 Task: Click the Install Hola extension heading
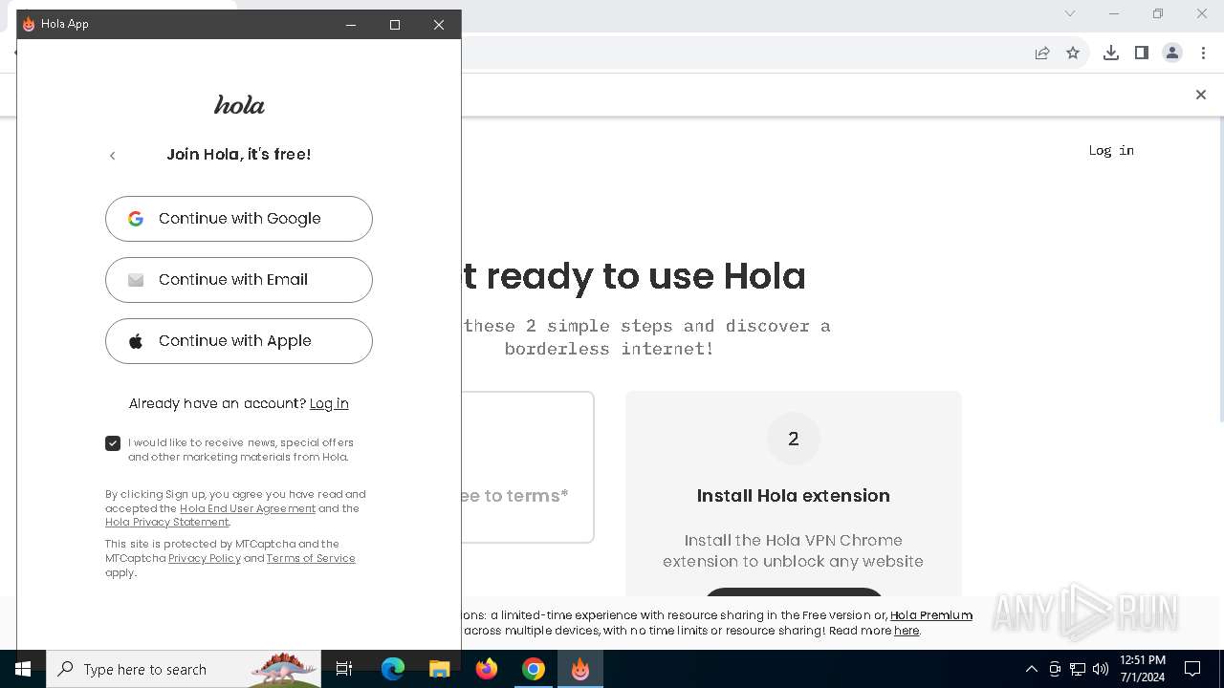[x=794, y=496]
